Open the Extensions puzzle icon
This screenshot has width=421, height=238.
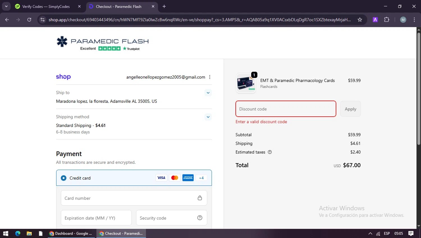[x=387, y=20]
